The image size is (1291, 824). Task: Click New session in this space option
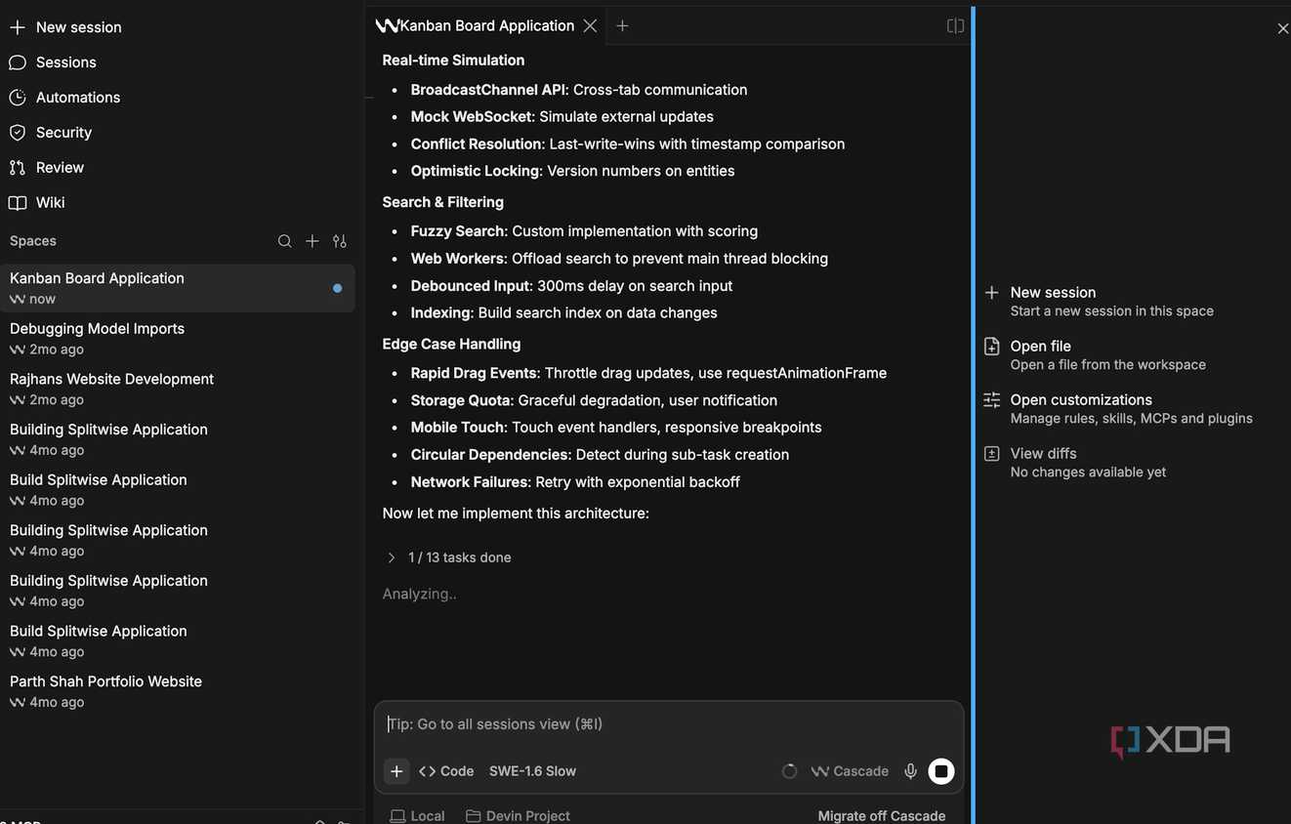pos(1098,302)
